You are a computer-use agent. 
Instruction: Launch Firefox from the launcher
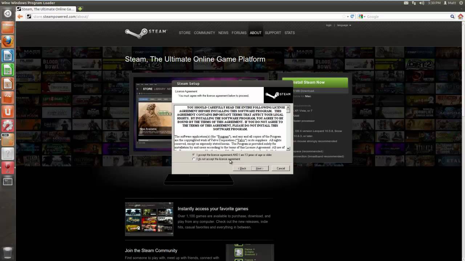(8, 41)
